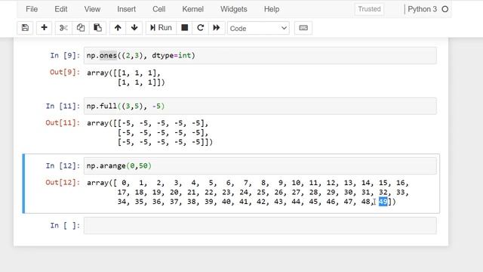
Task: Click the last row of the -5 array output
Action: click(165, 142)
